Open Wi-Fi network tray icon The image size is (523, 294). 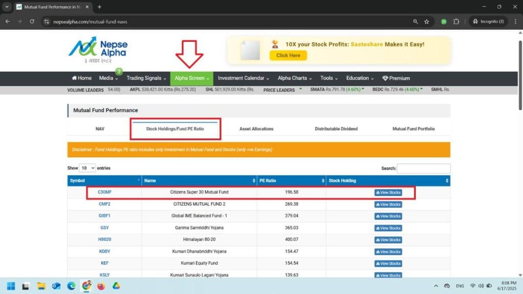pos(472,286)
